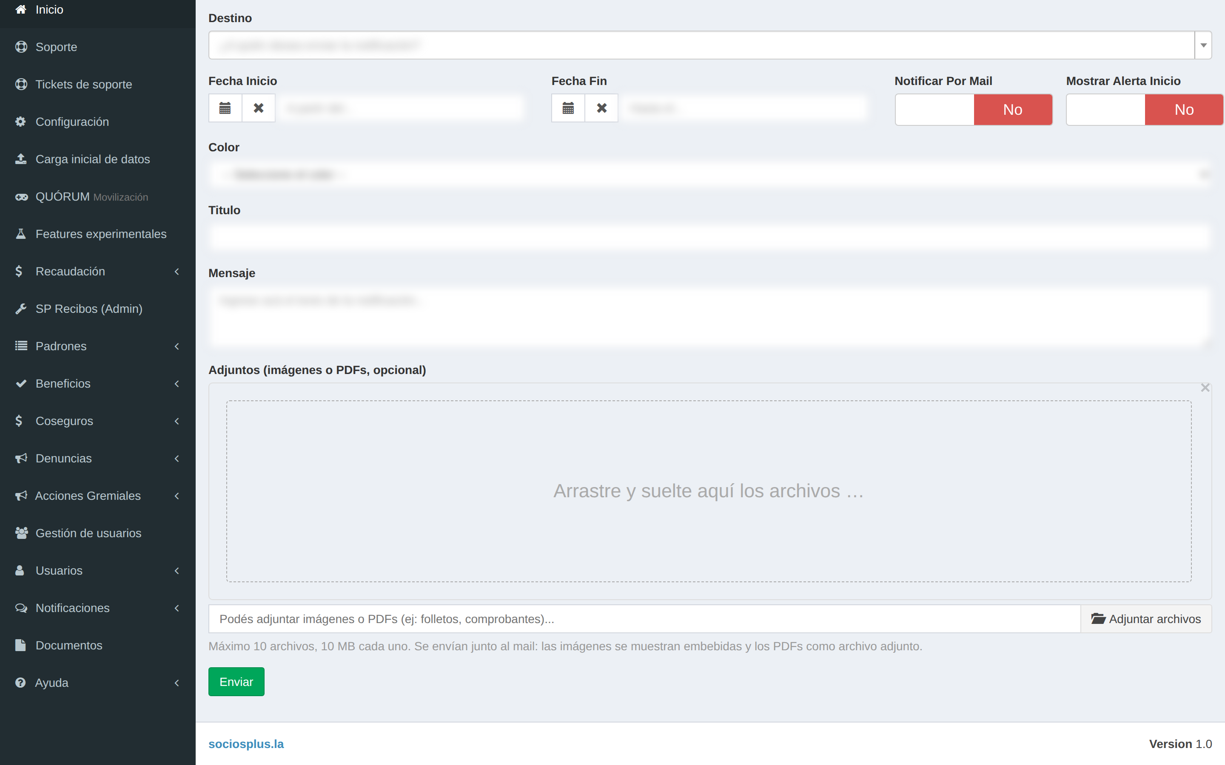Click the Mensaje text area
Image resolution: width=1225 pixels, height=765 pixels.
(709, 317)
